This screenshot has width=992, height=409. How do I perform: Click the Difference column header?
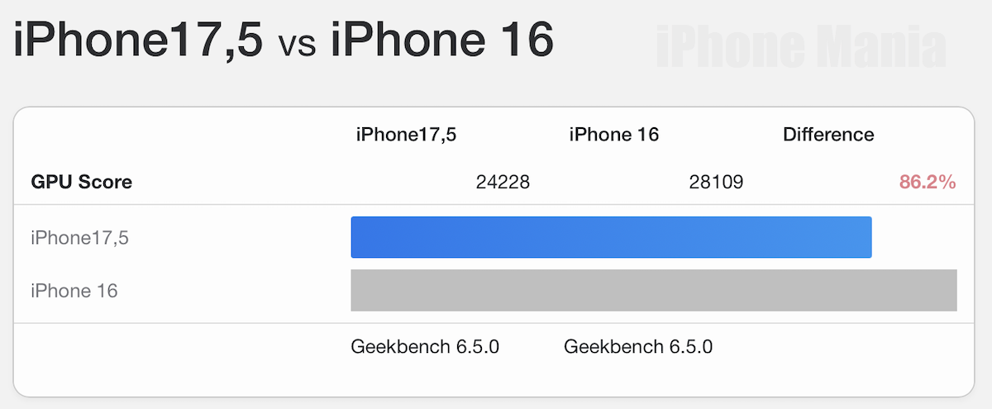click(828, 135)
